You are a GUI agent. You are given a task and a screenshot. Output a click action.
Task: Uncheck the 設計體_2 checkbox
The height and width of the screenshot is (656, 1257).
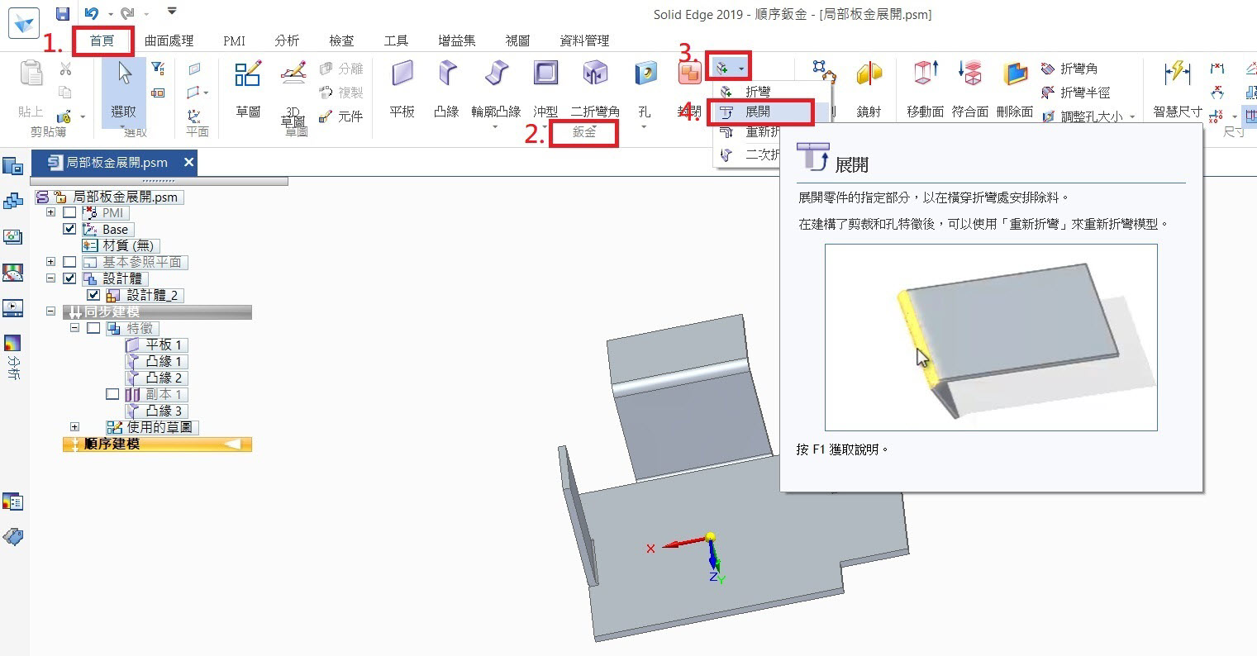pos(93,296)
